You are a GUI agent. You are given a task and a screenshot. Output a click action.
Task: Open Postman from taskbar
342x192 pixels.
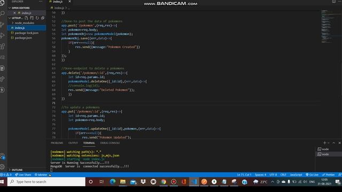point(204,181)
